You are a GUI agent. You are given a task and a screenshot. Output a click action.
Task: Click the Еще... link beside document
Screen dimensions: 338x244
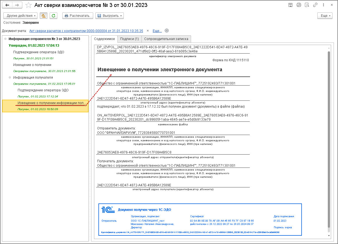coord(157,31)
